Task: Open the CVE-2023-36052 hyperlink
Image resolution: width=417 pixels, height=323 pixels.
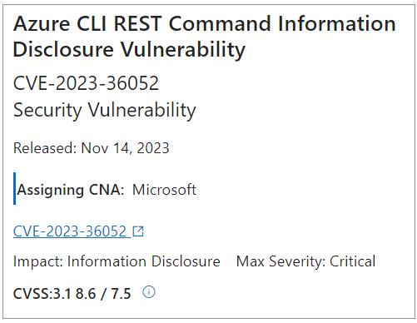Action: coord(70,231)
